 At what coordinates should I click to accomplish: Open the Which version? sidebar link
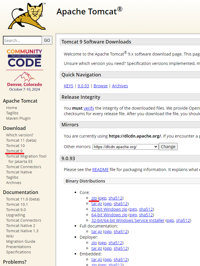[20, 135]
